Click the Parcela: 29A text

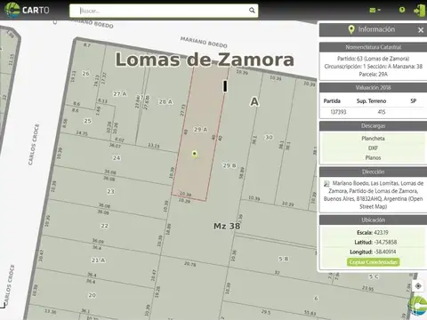[x=374, y=74]
